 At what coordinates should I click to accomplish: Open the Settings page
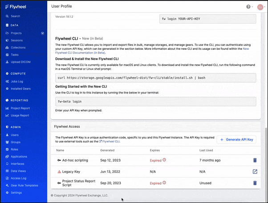click(16, 193)
